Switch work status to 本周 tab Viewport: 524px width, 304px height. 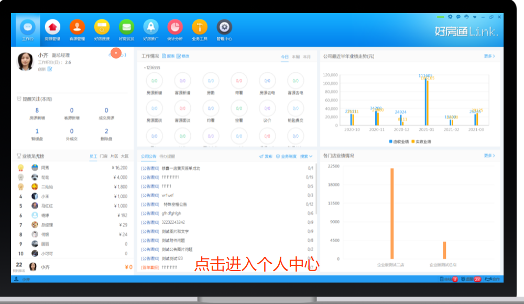296,57
